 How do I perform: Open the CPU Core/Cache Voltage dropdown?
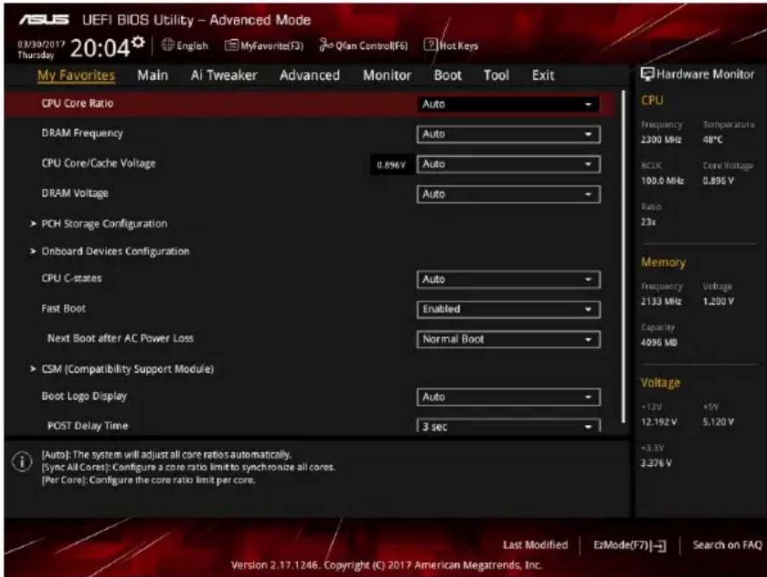pyautogui.click(x=508, y=164)
